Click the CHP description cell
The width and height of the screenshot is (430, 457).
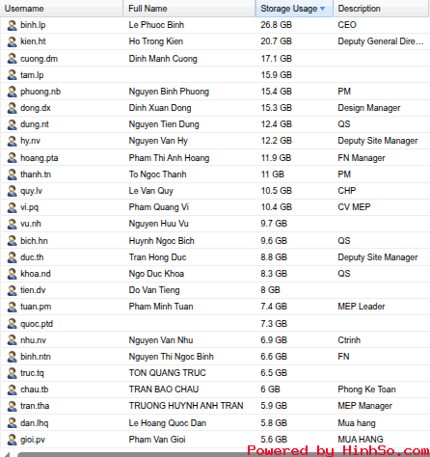point(347,191)
